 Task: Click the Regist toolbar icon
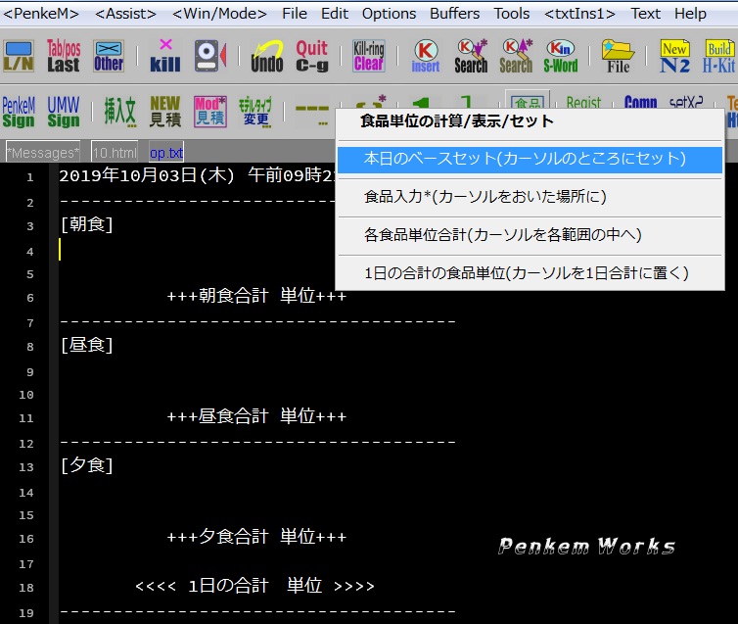tap(583, 102)
